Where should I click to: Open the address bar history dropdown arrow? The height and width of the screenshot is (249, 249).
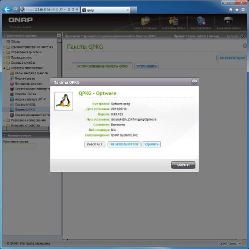point(65,9)
